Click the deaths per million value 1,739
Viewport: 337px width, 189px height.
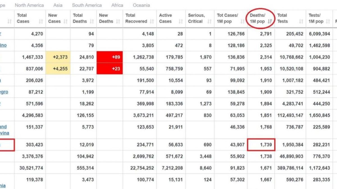[266, 145]
